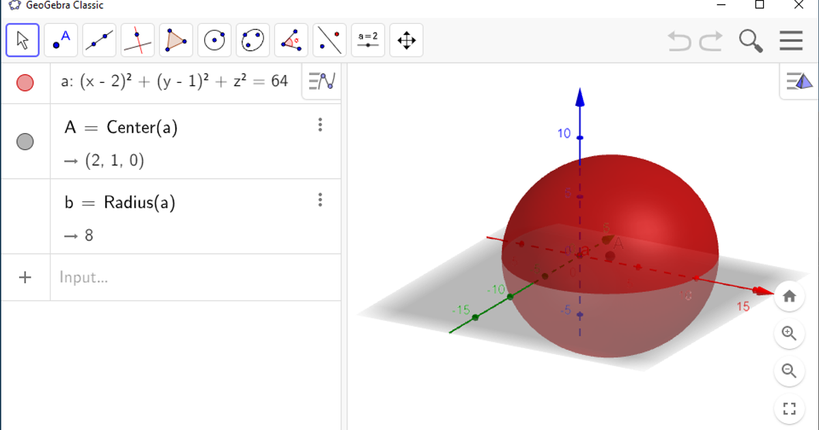Select the Slider tool
The image size is (819, 430).
pos(368,40)
